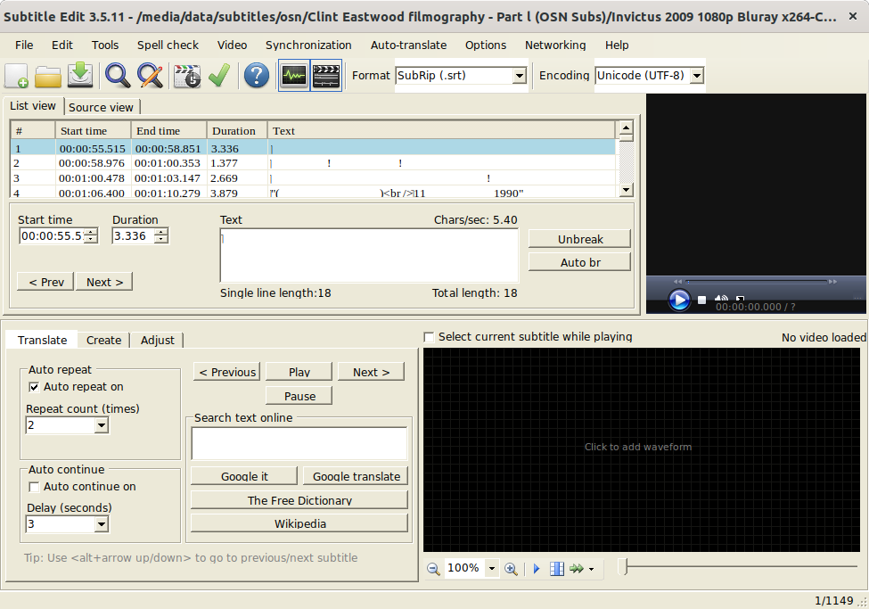
Task: Click the New subtitle file icon
Action: point(17,77)
